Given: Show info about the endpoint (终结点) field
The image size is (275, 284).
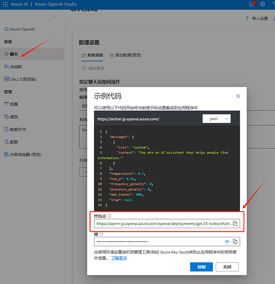Looking at the screenshot, I should tap(109, 216).
